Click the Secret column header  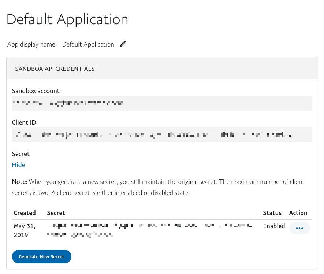coord(56,213)
